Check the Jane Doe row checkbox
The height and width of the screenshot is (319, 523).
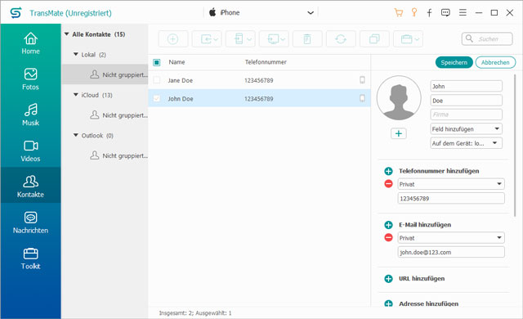point(156,80)
